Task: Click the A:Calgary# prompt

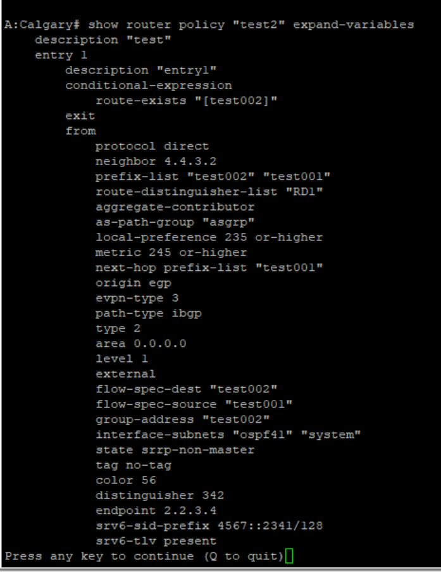Action: pos(42,25)
